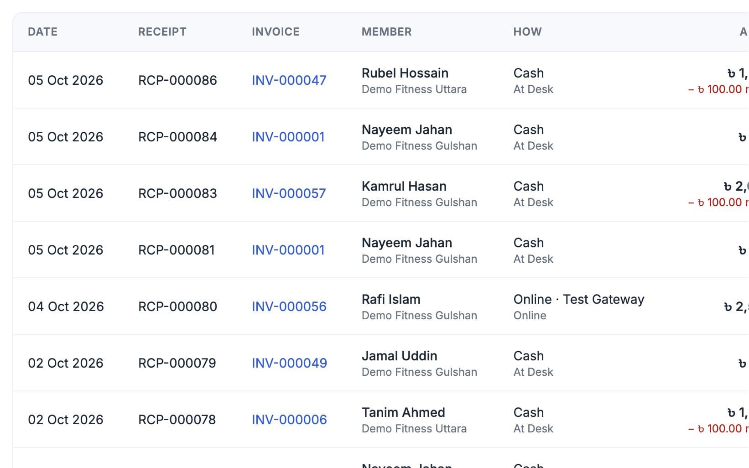Click member name Tanim Ahmed

point(403,412)
